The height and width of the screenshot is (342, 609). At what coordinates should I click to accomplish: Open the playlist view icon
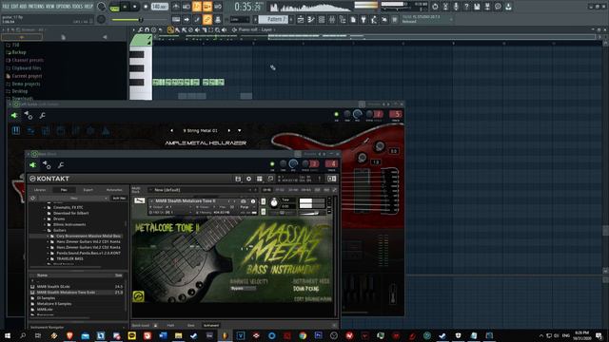301,19
